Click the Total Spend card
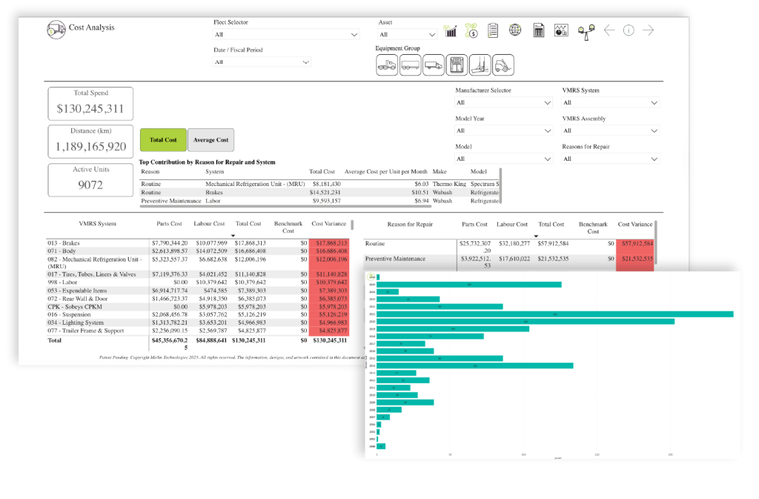 coord(90,104)
